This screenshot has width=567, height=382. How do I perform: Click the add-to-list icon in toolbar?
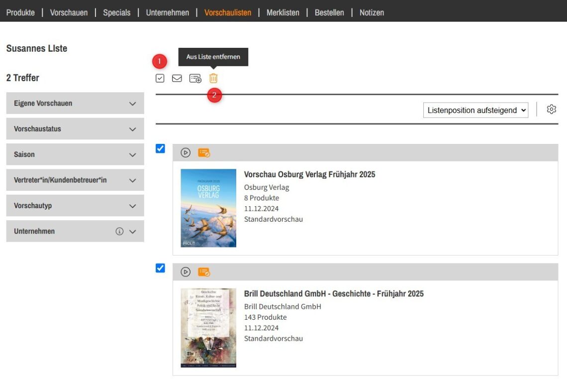(195, 78)
